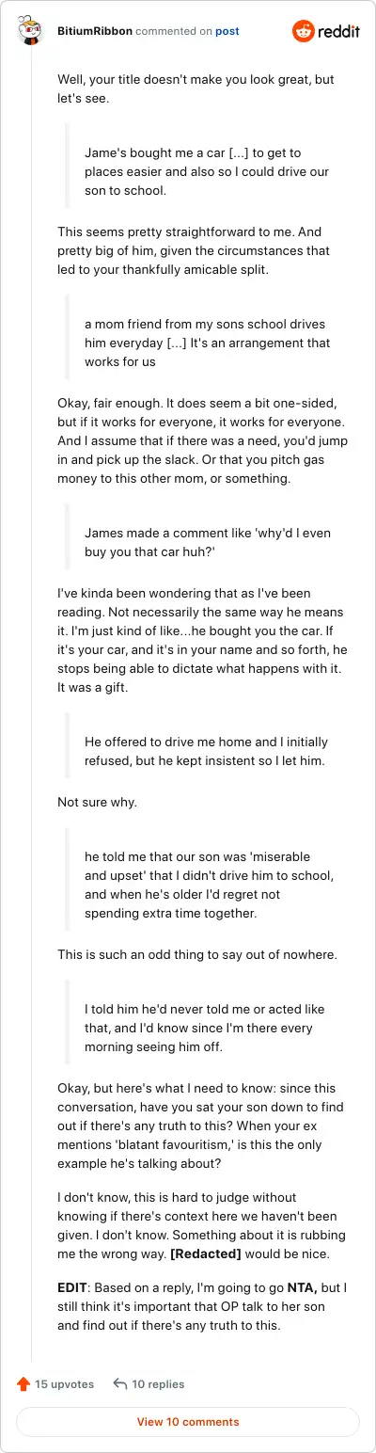Image resolution: width=376 pixels, height=1453 pixels.
Task: Open the 'post' link in header
Action: (227, 31)
